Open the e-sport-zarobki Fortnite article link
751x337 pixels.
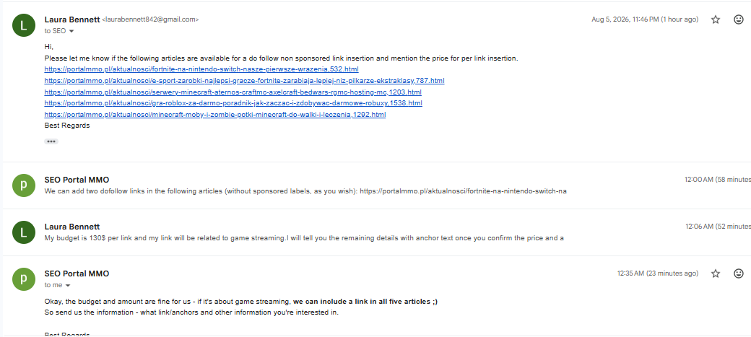point(244,80)
